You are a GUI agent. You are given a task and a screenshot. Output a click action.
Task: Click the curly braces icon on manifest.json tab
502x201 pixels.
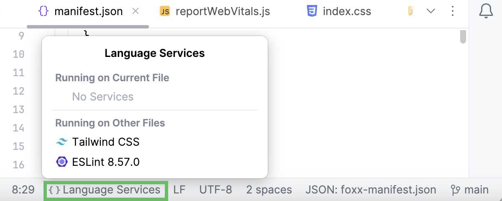pos(44,11)
